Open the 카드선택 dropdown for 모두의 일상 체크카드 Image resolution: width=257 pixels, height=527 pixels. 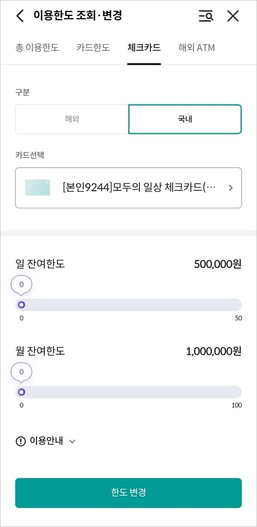click(128, 188)
